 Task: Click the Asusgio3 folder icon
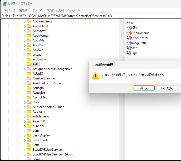tap(29, 92)
